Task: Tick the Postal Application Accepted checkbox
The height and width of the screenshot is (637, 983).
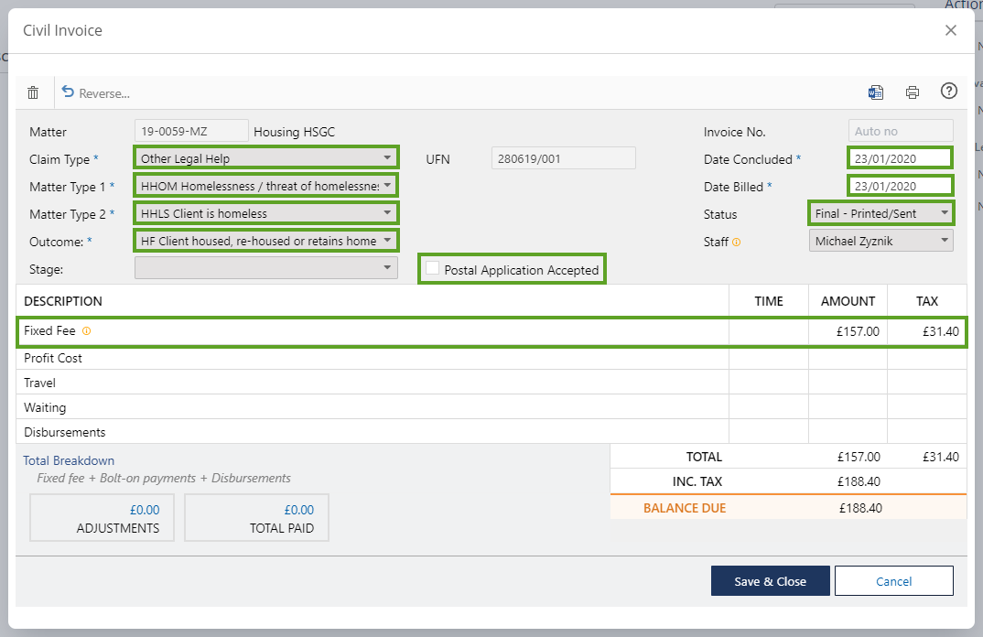Action: [432, 269]
